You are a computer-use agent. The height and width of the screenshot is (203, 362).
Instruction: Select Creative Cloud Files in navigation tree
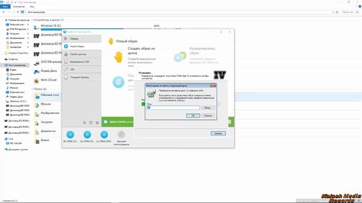coord(16,53)
